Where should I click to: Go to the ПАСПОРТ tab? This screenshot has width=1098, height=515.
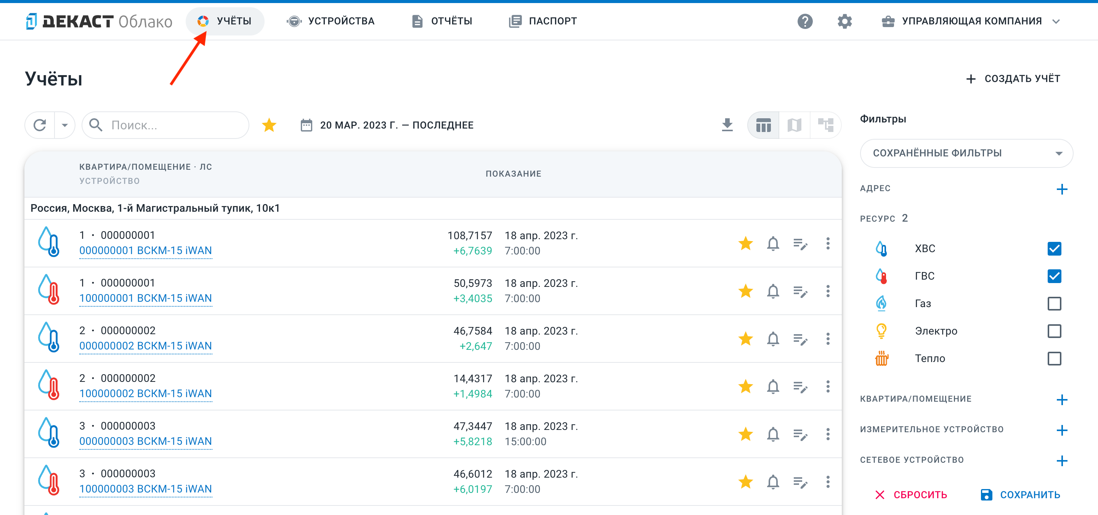543,21
